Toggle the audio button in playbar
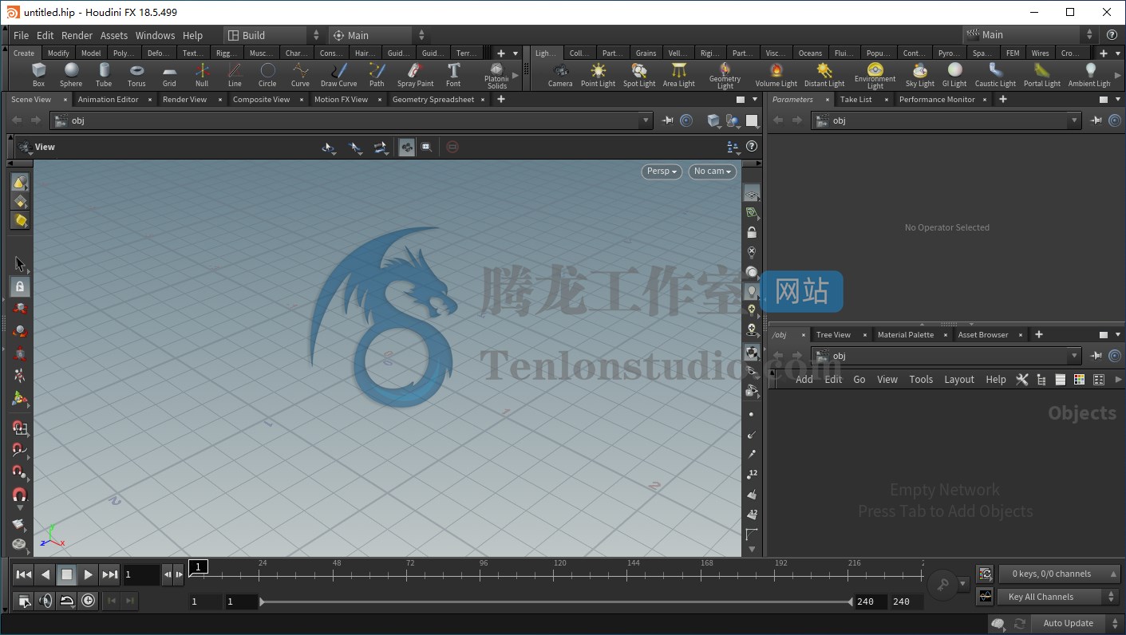 (45, 601)
